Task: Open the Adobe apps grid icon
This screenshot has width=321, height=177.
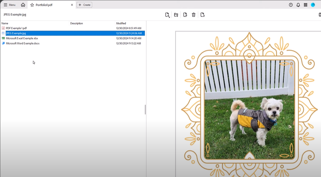Action: coord(305,5)
